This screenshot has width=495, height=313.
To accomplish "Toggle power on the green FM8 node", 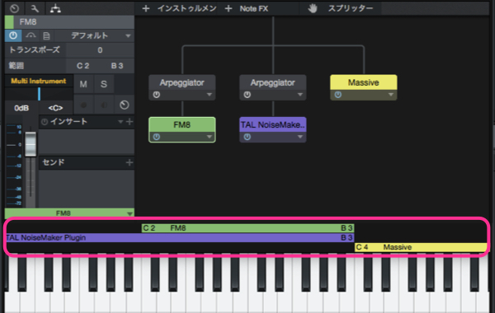I will pyautogui.click(x=156, y=137).
